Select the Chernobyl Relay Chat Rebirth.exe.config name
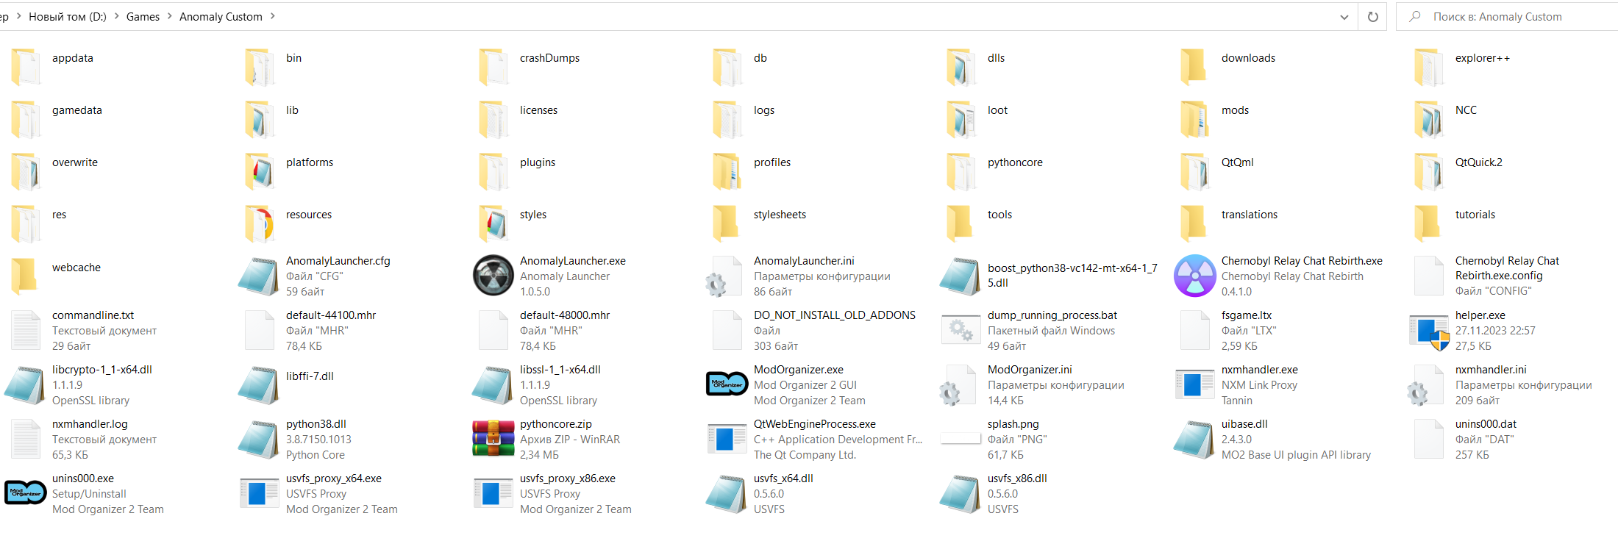Screen dimensions: 1618x552 [1507, 268]
